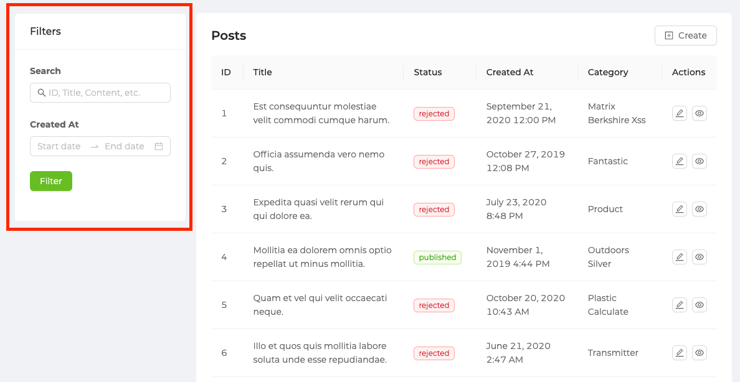Click the published status tag
Screen dimensions: 740x382
(x=437, y=258)
